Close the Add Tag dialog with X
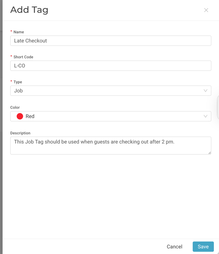 [206, 10]
